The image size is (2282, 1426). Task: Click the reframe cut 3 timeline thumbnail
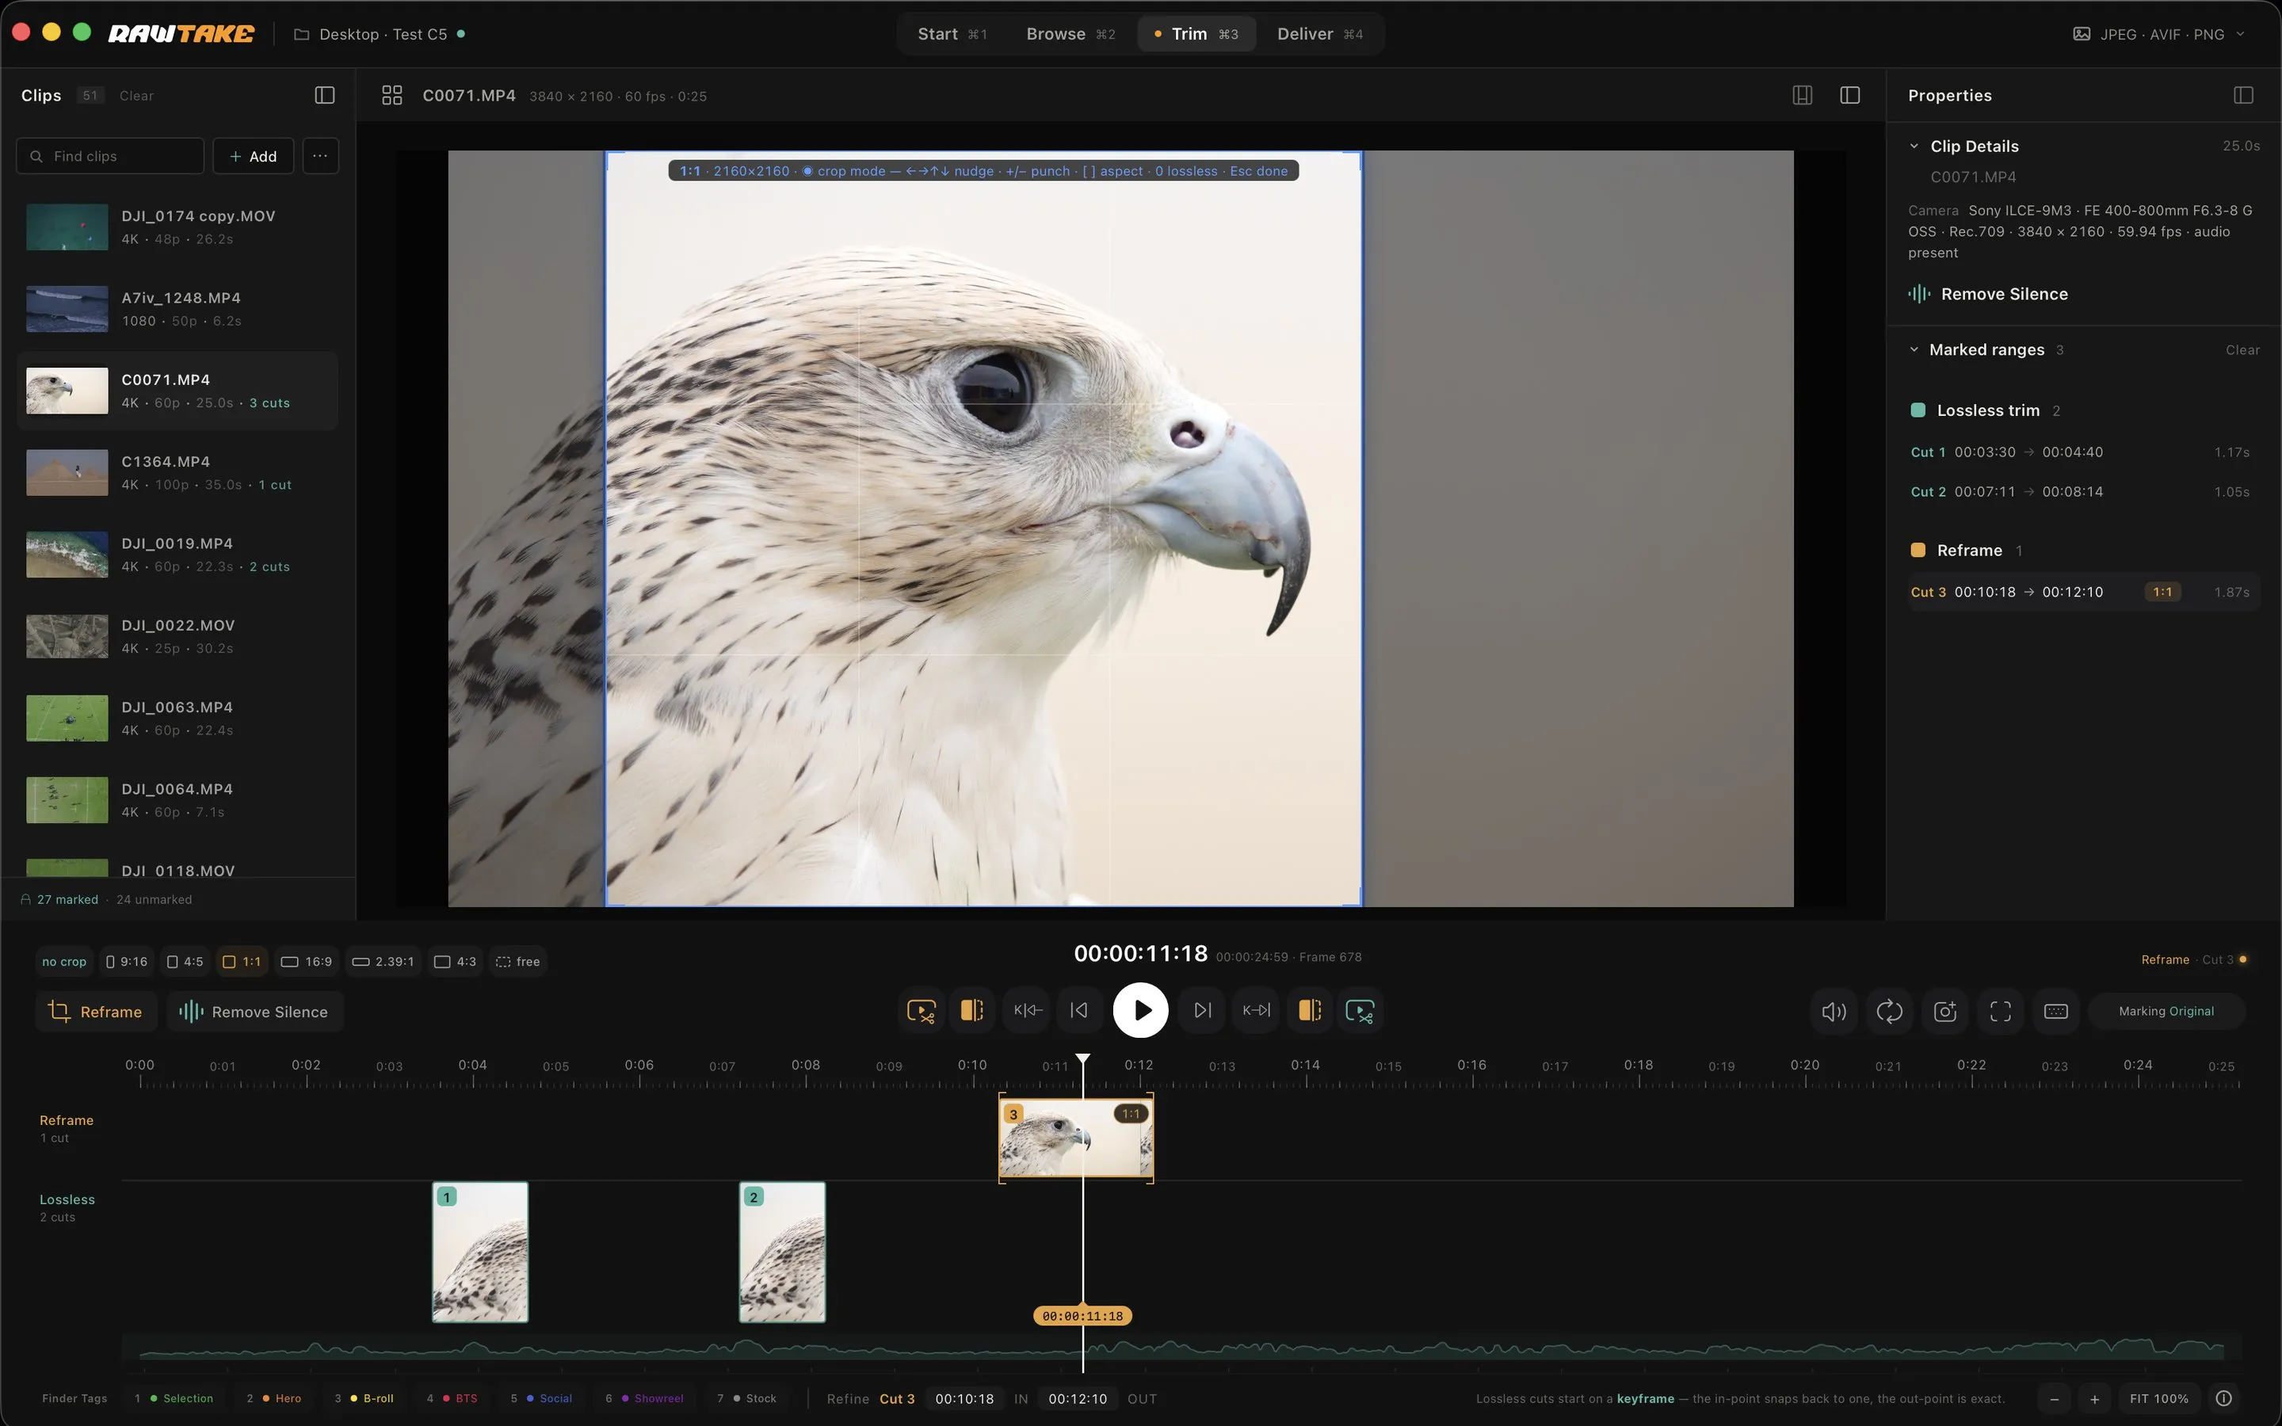pyautogui.click(x=1076, y=1138)
